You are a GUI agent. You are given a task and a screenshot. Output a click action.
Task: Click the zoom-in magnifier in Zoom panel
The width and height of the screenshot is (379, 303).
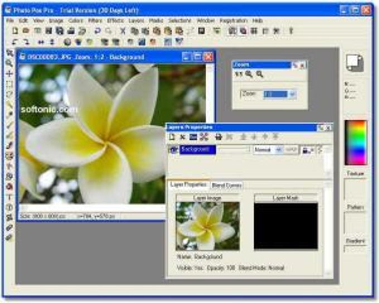(249, 74)
